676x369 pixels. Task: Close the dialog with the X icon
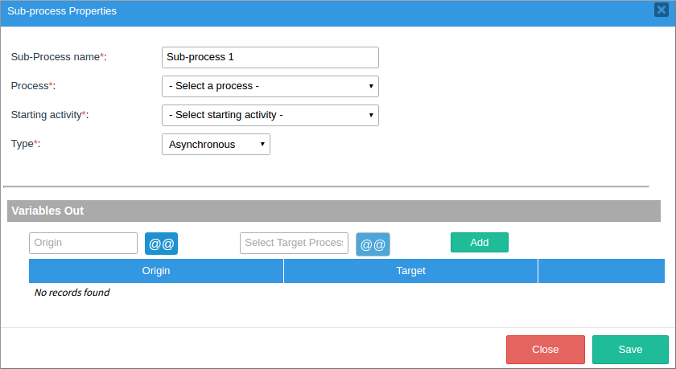pyautogui.click(x=662, y=10)
